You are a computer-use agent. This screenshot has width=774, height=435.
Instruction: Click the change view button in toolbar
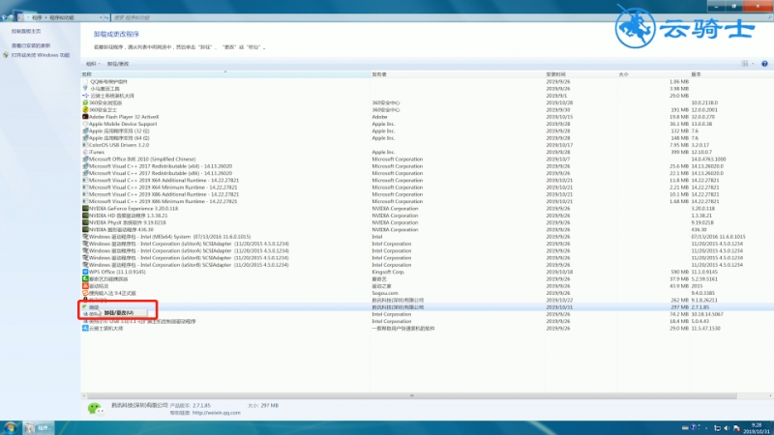point(744,64)
